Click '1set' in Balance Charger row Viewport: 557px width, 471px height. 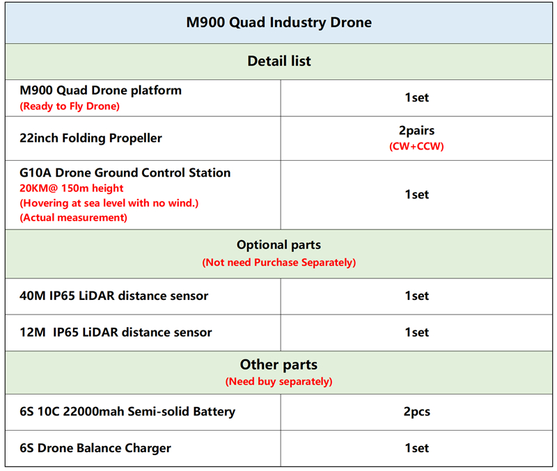(x=416, y=448)
